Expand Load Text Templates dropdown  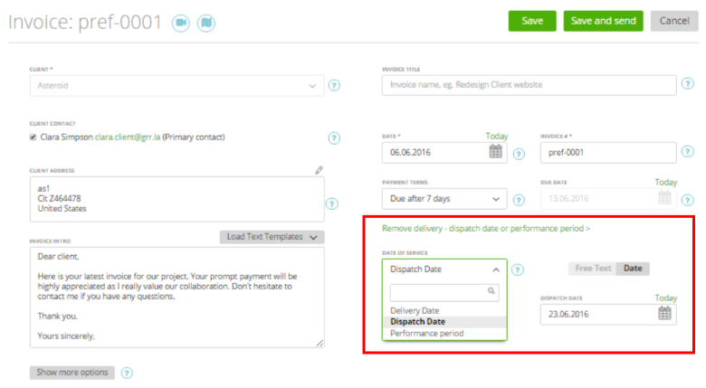[x=272, y=237]
